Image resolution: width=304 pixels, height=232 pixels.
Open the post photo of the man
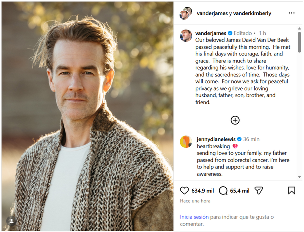point(88,116)
